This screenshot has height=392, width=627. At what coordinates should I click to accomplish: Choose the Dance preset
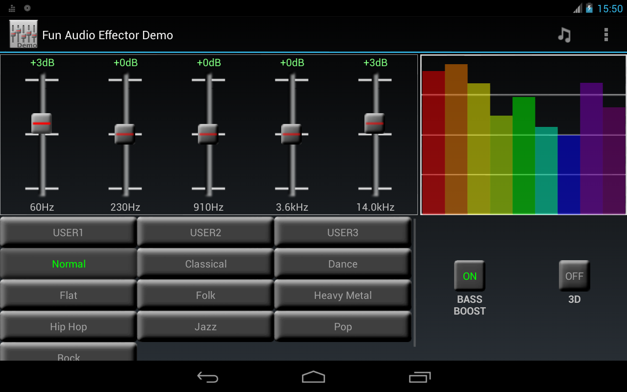point(342,264)
